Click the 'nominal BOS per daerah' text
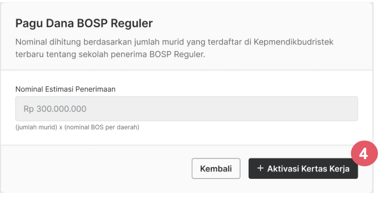382x197 pixels. click(102, 127)
